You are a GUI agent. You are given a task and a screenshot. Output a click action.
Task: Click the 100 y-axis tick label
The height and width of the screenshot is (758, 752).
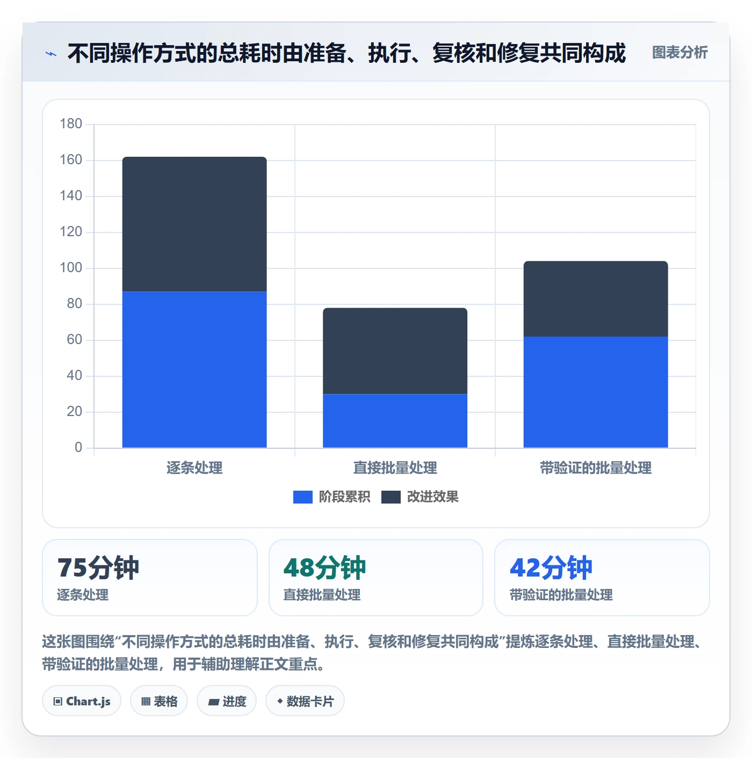pyautogui.click(x=71, y=268)
